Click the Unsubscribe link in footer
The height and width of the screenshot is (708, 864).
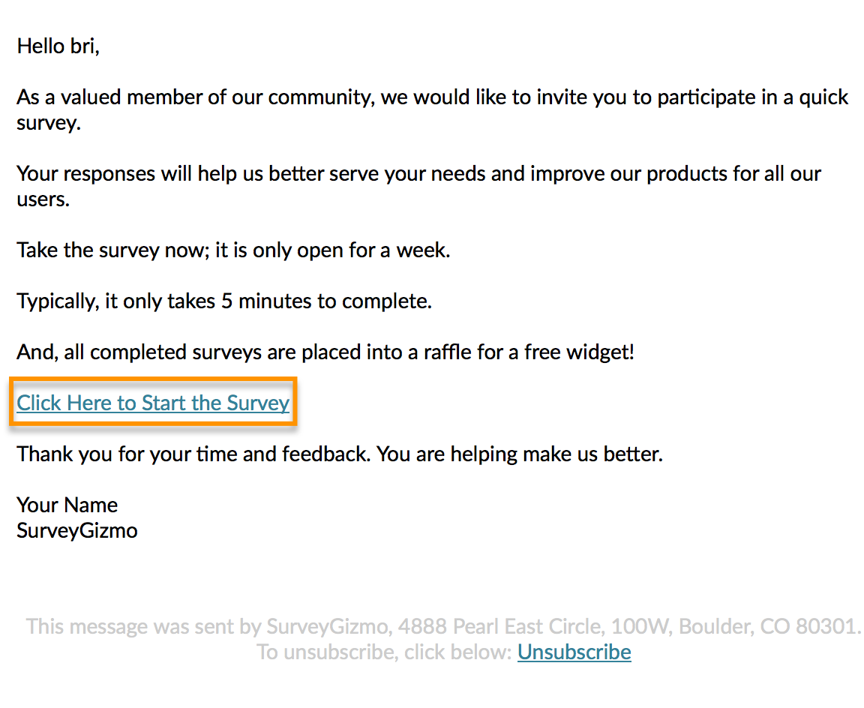point(574,652)
